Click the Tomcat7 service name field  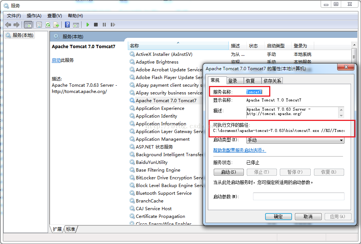point(254,92)
